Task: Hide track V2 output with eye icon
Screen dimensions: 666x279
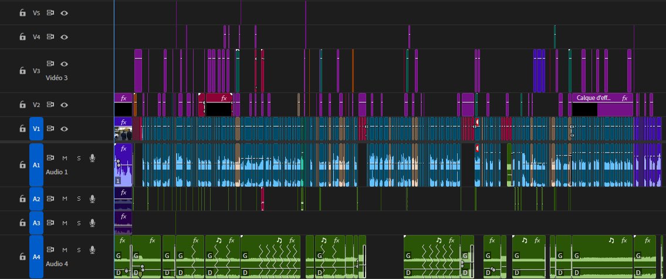Action: 64,105
